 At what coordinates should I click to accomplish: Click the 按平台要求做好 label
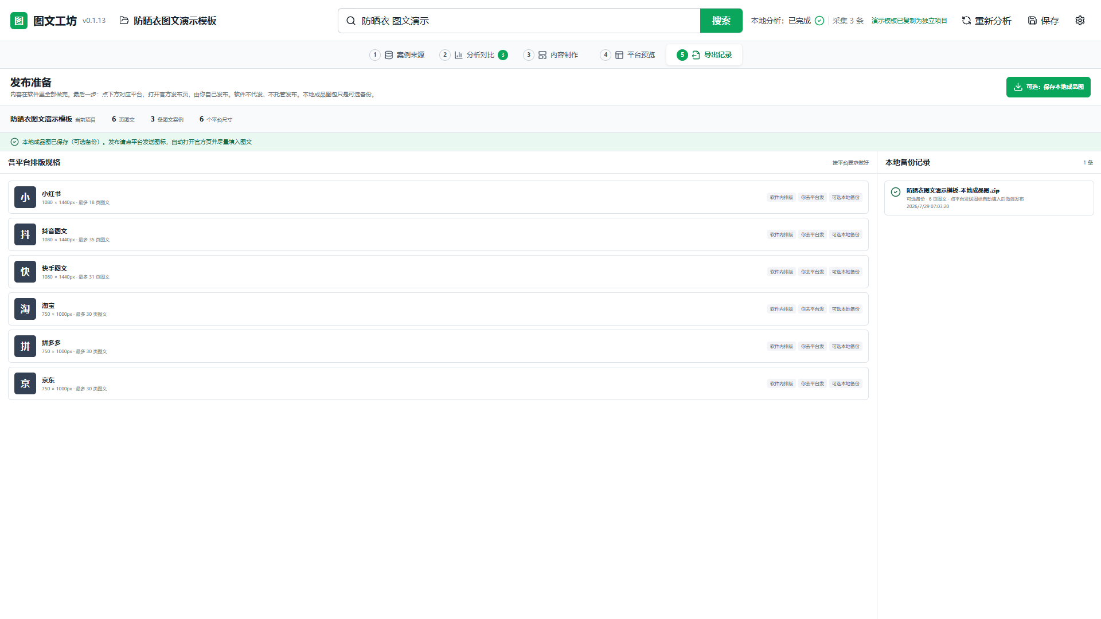coord(850,163)
